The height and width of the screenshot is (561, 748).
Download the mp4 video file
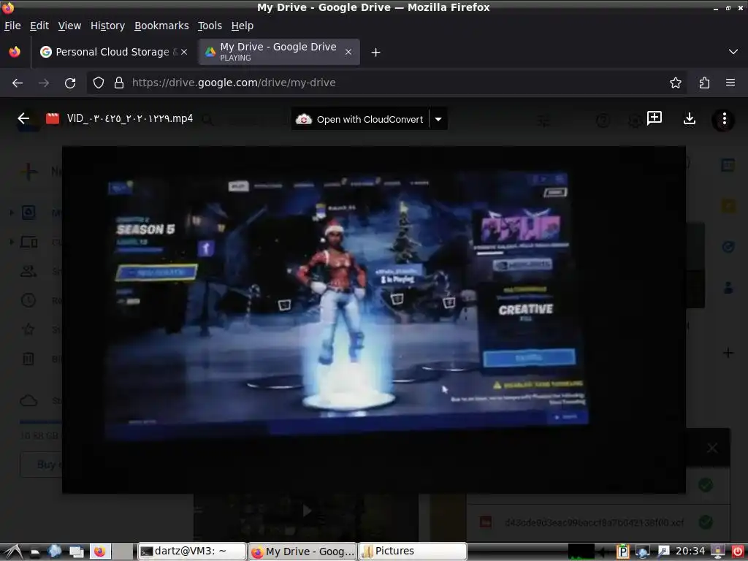(690, 118)
